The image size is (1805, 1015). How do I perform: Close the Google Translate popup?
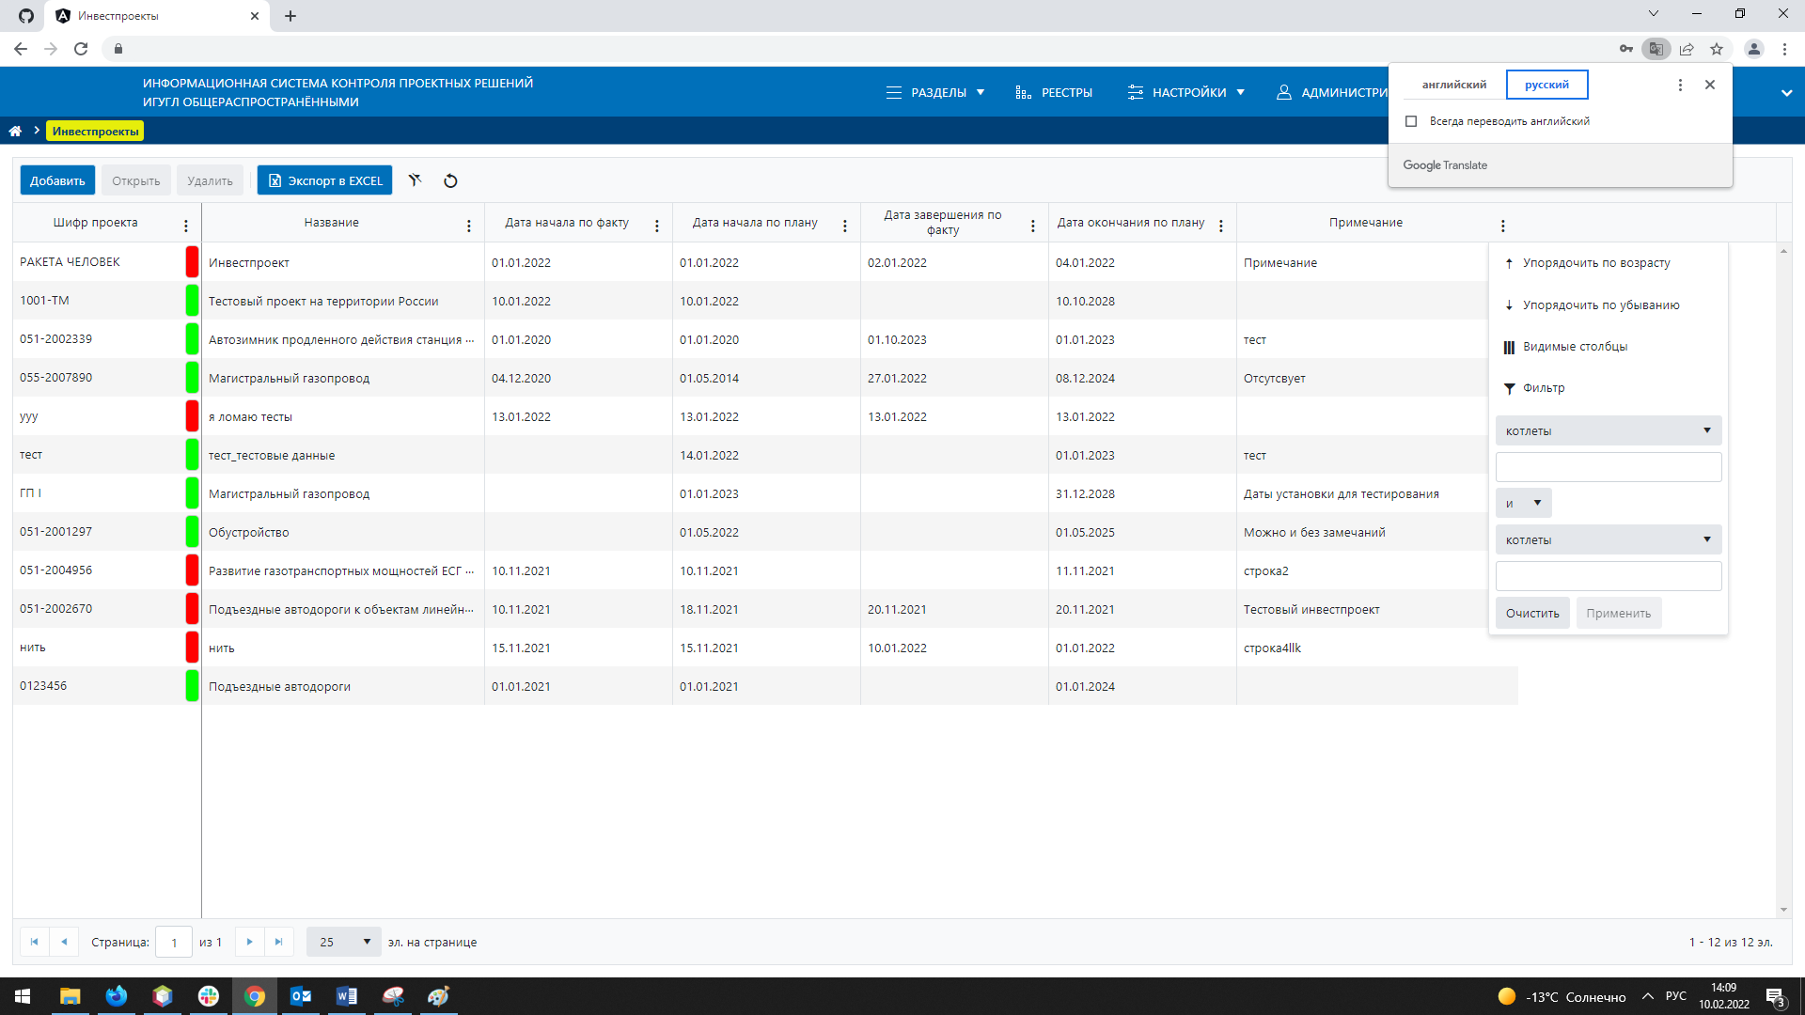1710,85
